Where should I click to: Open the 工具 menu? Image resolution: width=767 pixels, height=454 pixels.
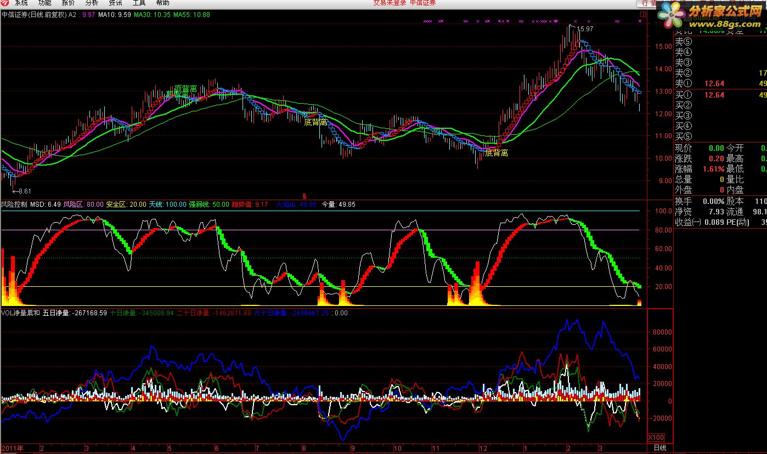(139, 3)
